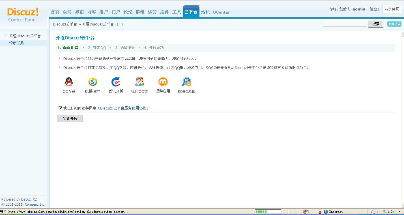
Task: Click the 开通Discuz!云平台 page heading
Action: [x=75, y=38]
